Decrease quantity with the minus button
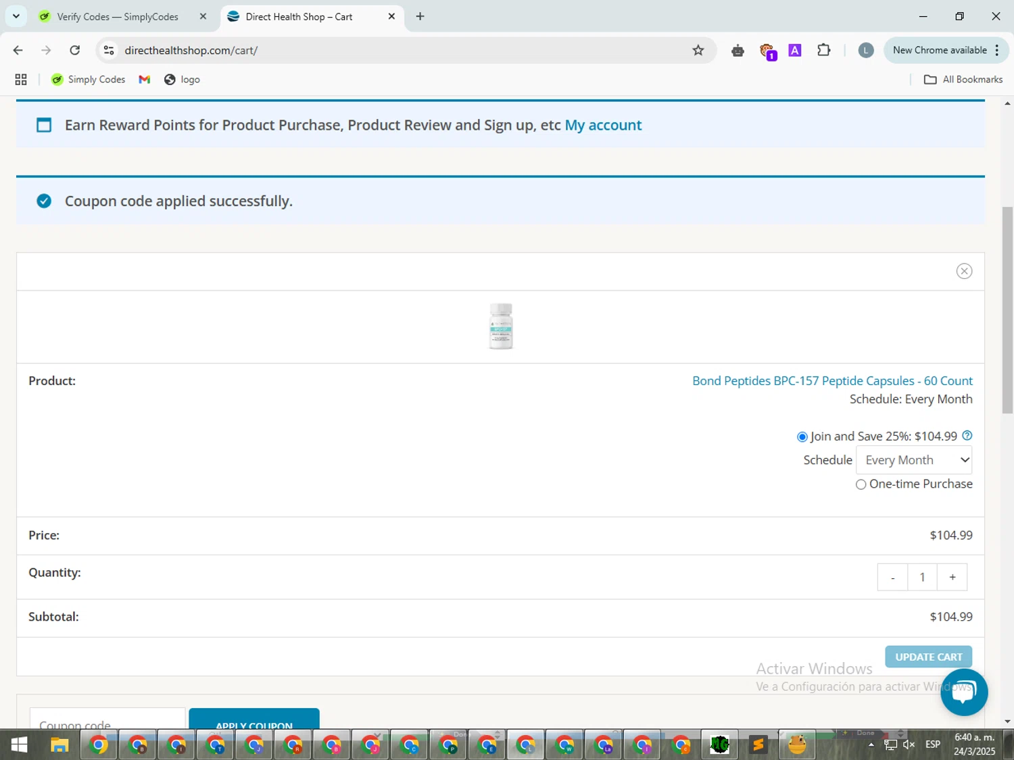The image size is (1014, 760). click(x=892, y=578)
